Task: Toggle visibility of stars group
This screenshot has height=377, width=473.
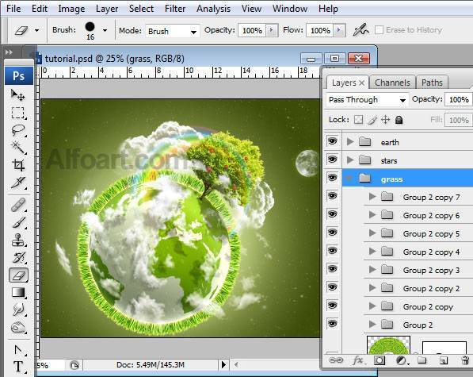Action: pyautogui.click(x=332, y=160)
